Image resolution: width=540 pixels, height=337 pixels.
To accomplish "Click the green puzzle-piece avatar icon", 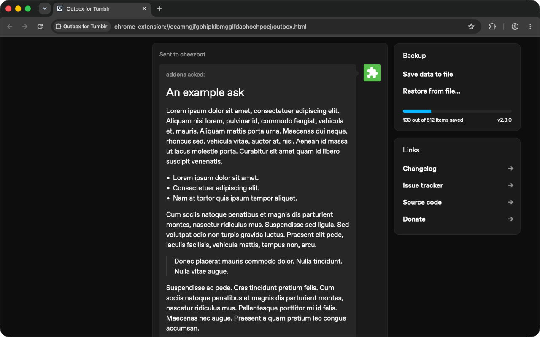I will coord(372,73).
